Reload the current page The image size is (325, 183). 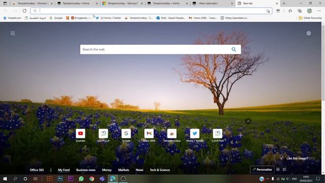tap(24, 11)
